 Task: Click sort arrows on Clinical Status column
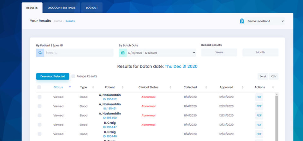click(170, 87)
